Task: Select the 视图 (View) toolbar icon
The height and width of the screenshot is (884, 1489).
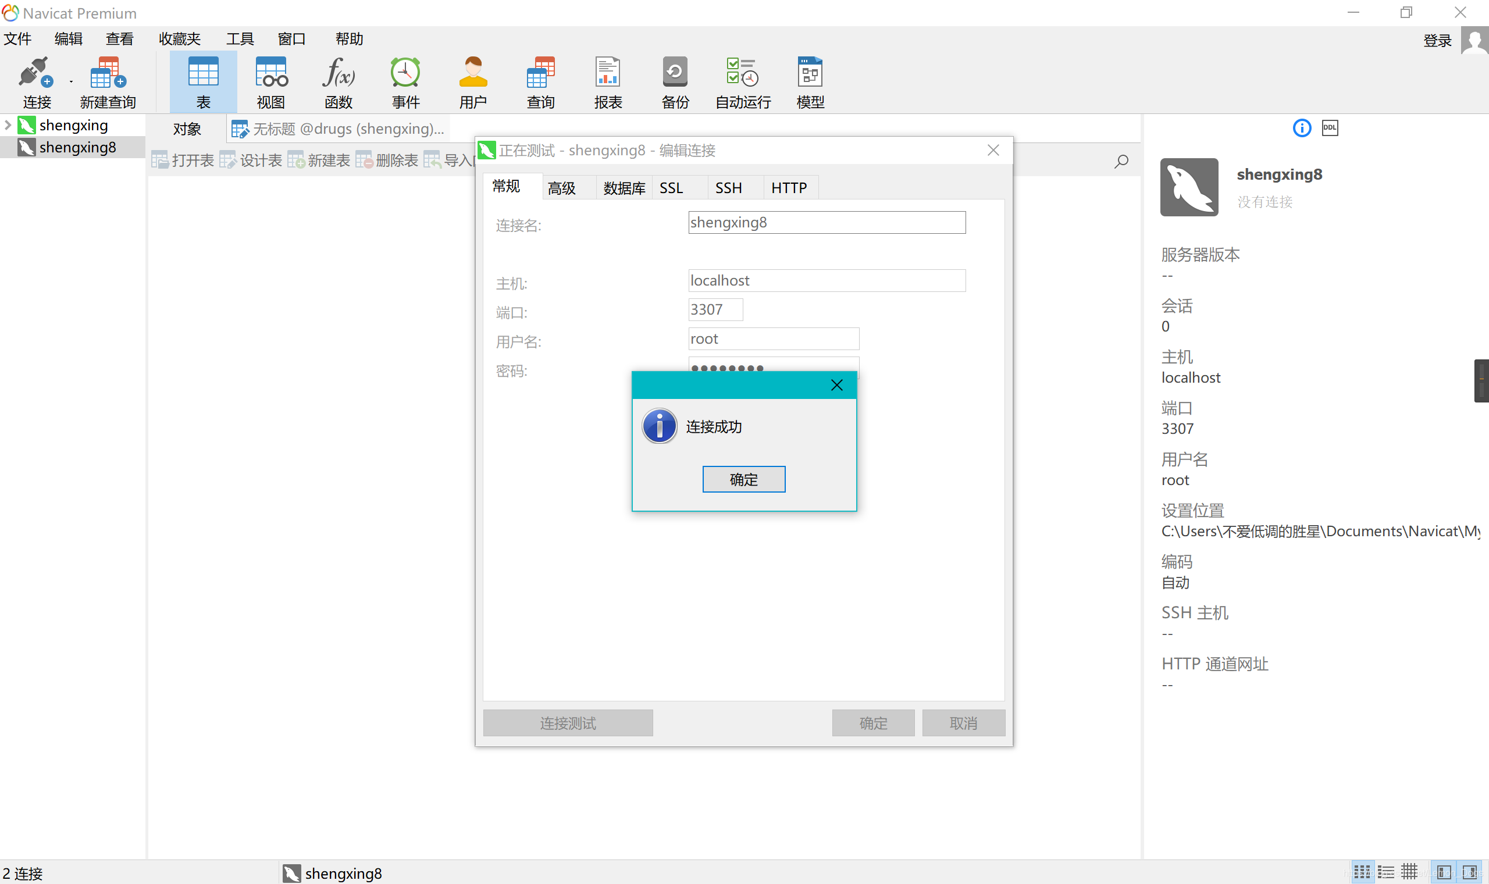Action: pos(271,82)
